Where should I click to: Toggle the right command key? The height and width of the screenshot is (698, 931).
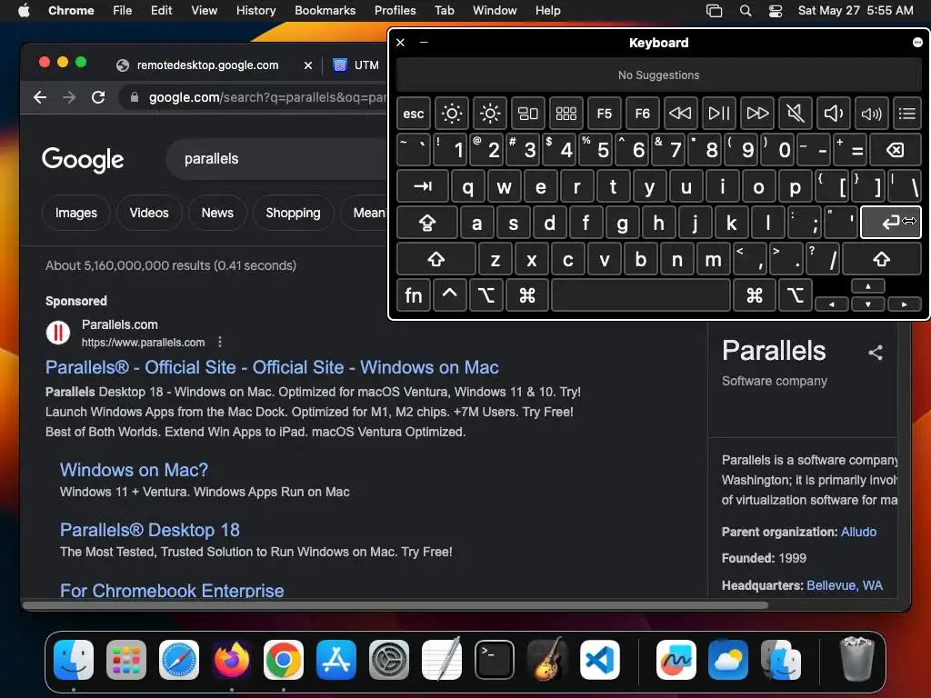[x=755, y=295]
